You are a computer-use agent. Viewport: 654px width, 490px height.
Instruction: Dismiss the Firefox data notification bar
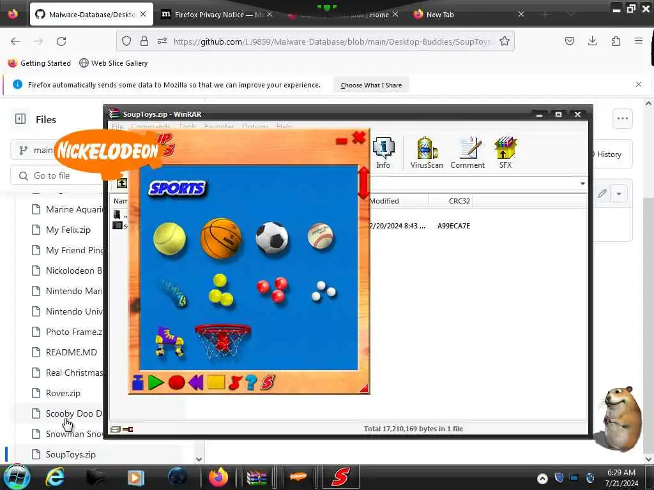coord(639,84)
